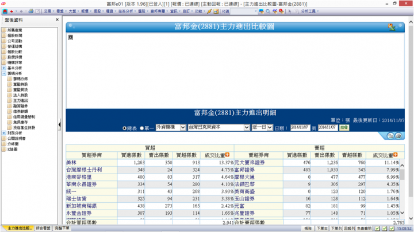Open the 台灣巴克萊資本 broker dropdown

click(219, 127)
